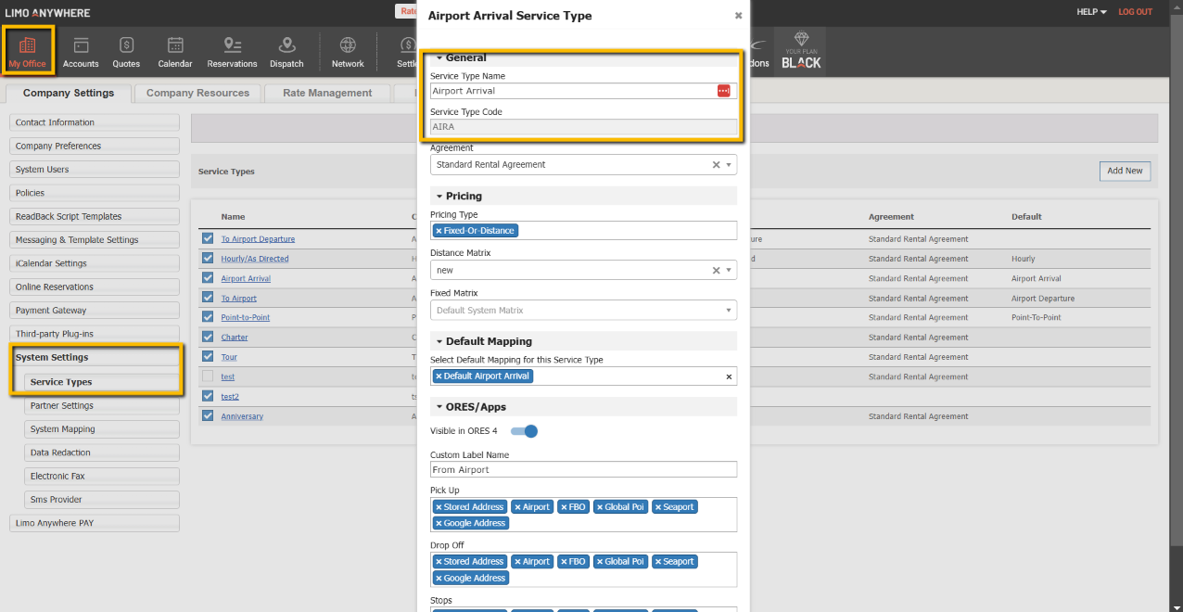Open the Point-to-Point service type link

[245, 317]
